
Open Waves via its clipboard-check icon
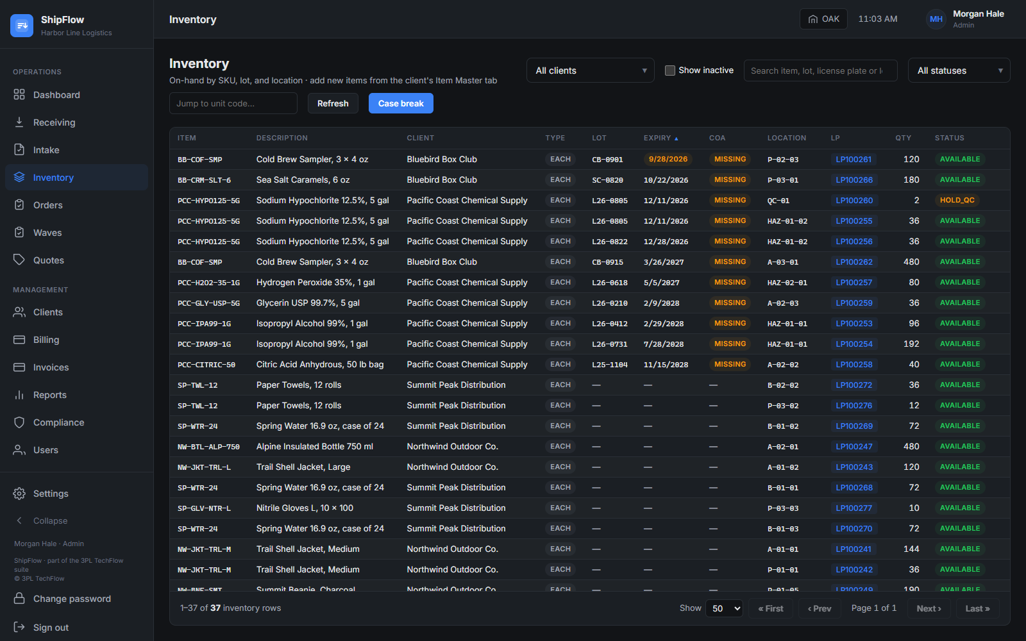click(x=19, y=232)
